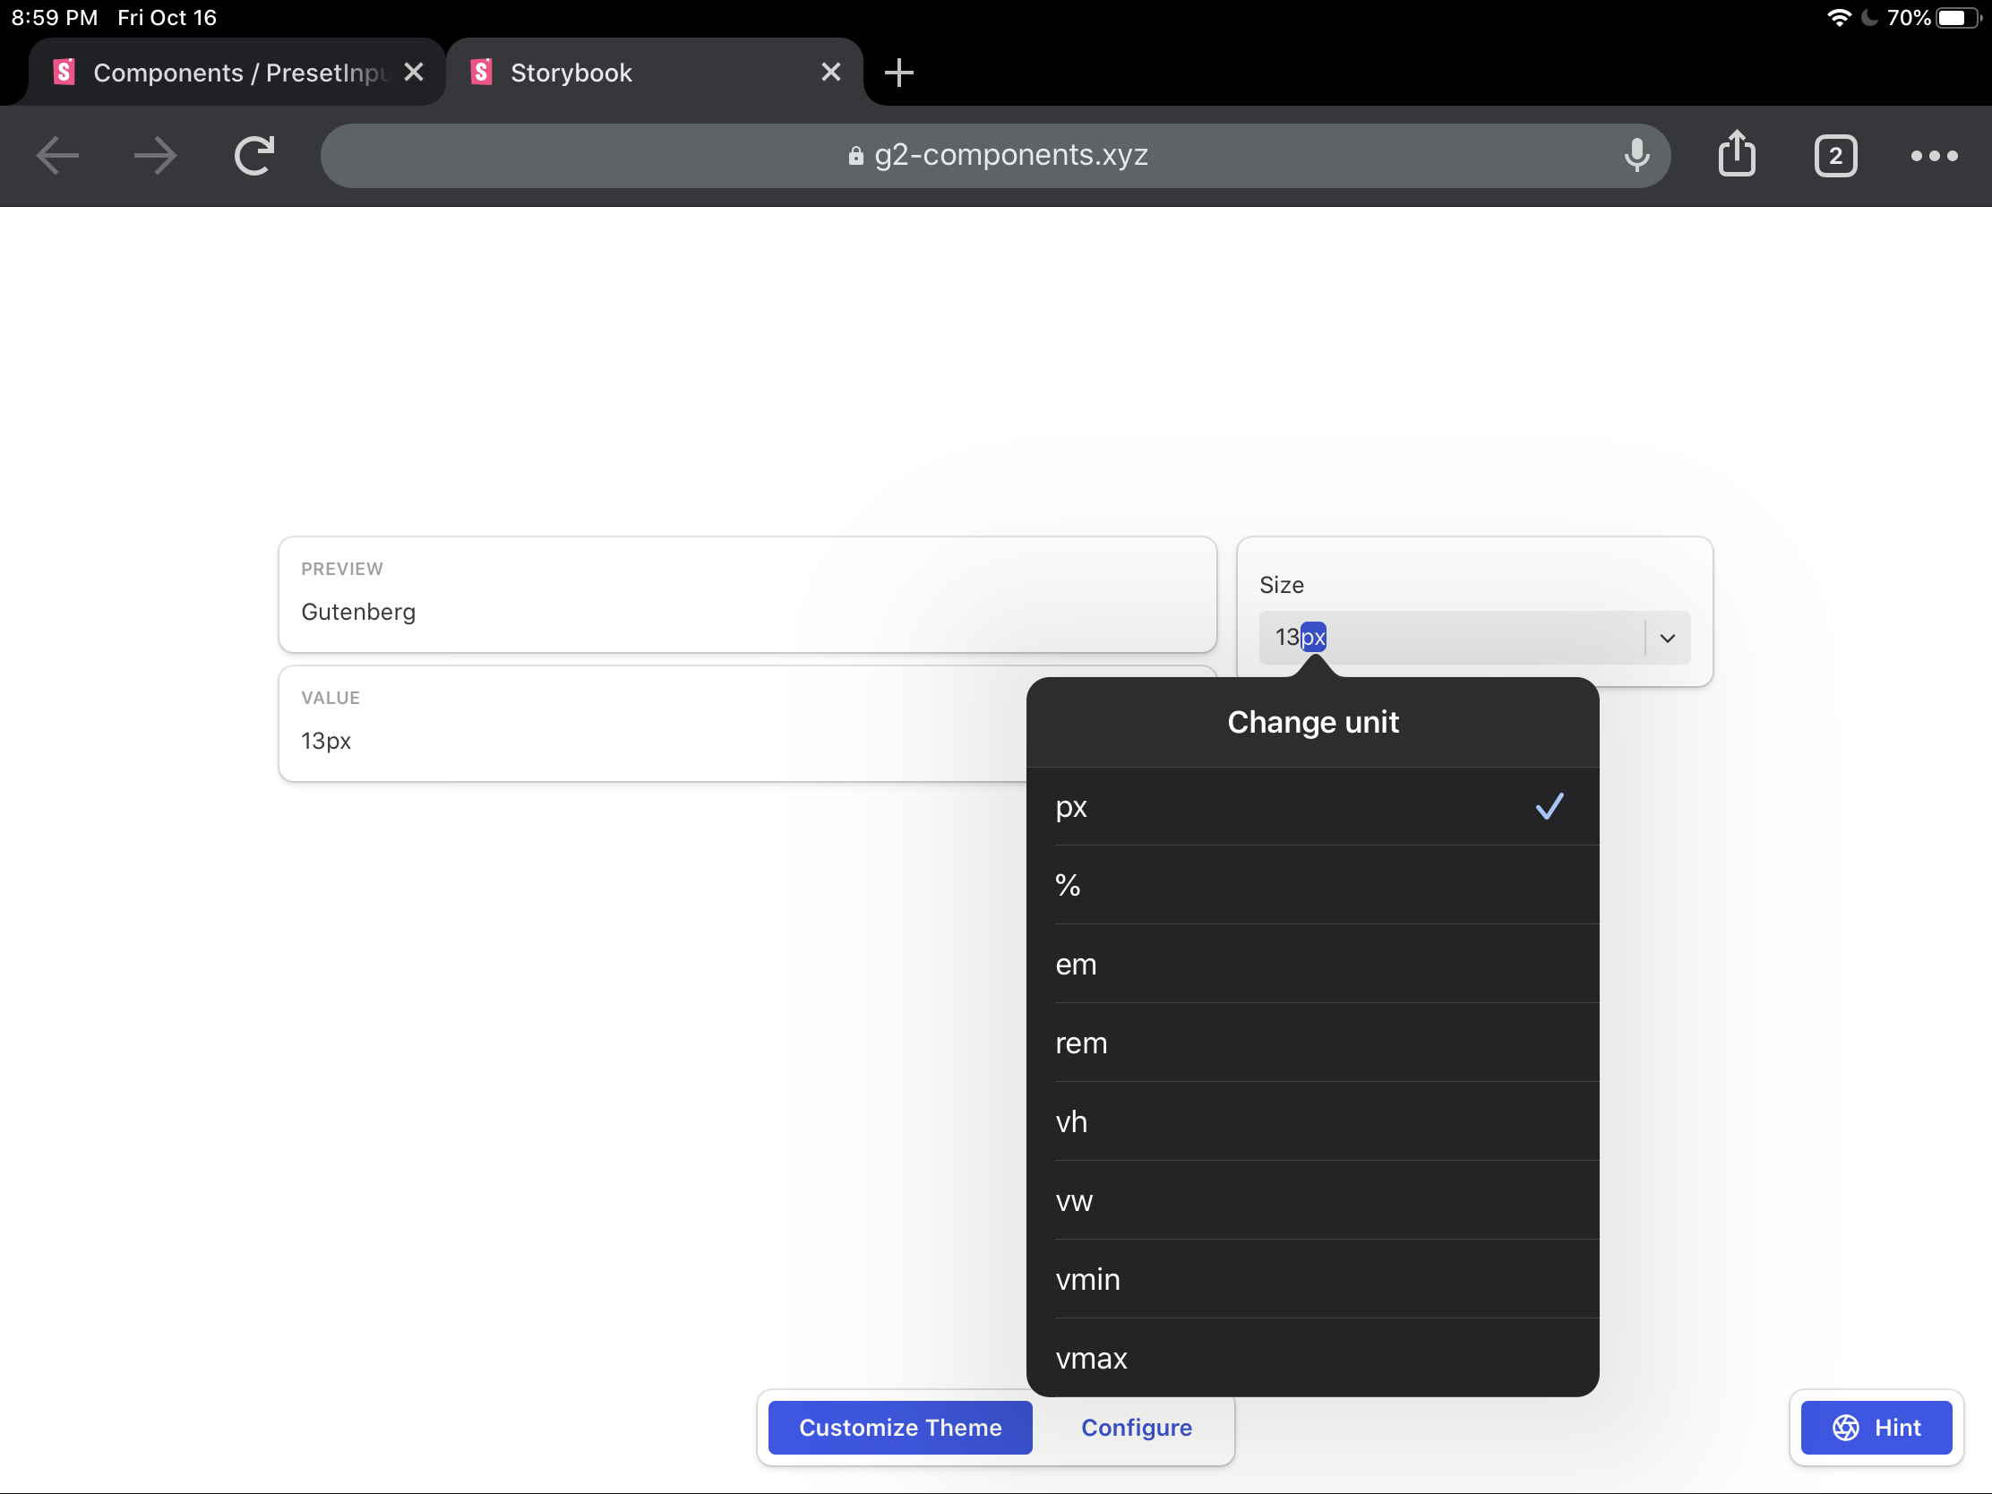Click the Customize Theme button

click(x=898, y=1428)
